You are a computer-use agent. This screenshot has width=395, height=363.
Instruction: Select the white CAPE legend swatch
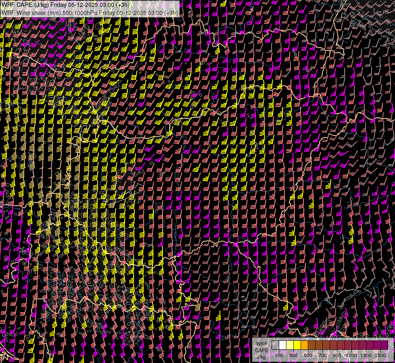point(283,345)
